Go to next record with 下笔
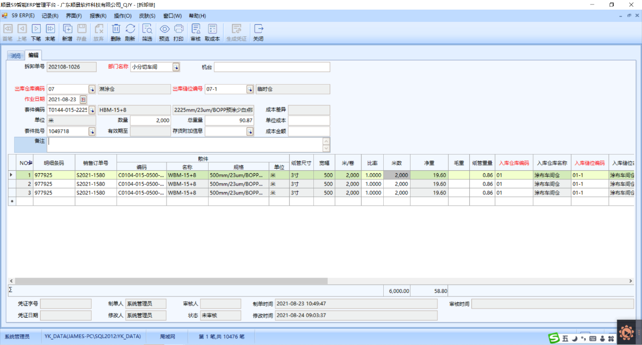Image resolution: width=642 pixels, height=345 pixels. tap(36, 29)
